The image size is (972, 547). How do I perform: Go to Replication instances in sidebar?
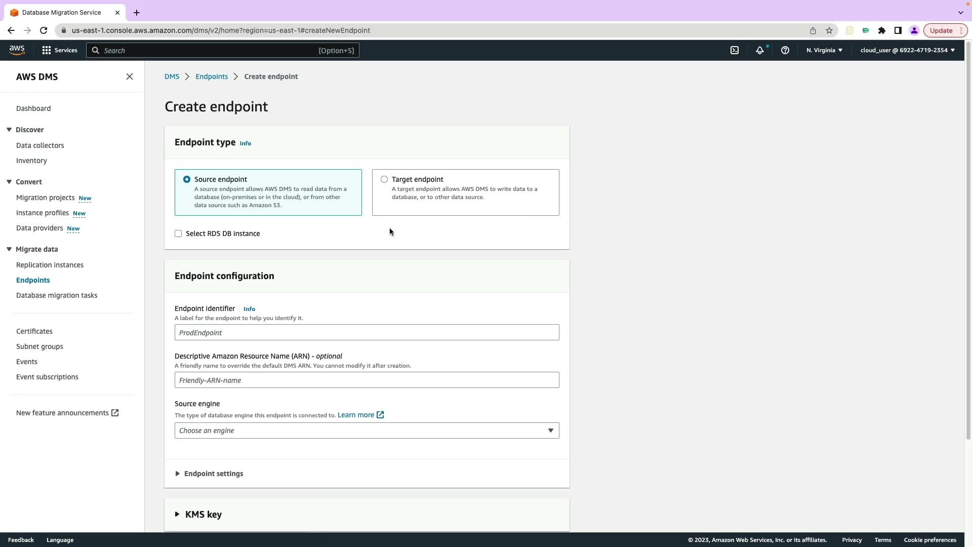click(50, 265)
